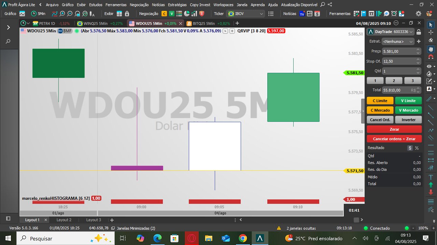Image resolution: width=437 pixels, height=245 pixels.
Task: Open the Estudos menu
Action: point(96,5)
